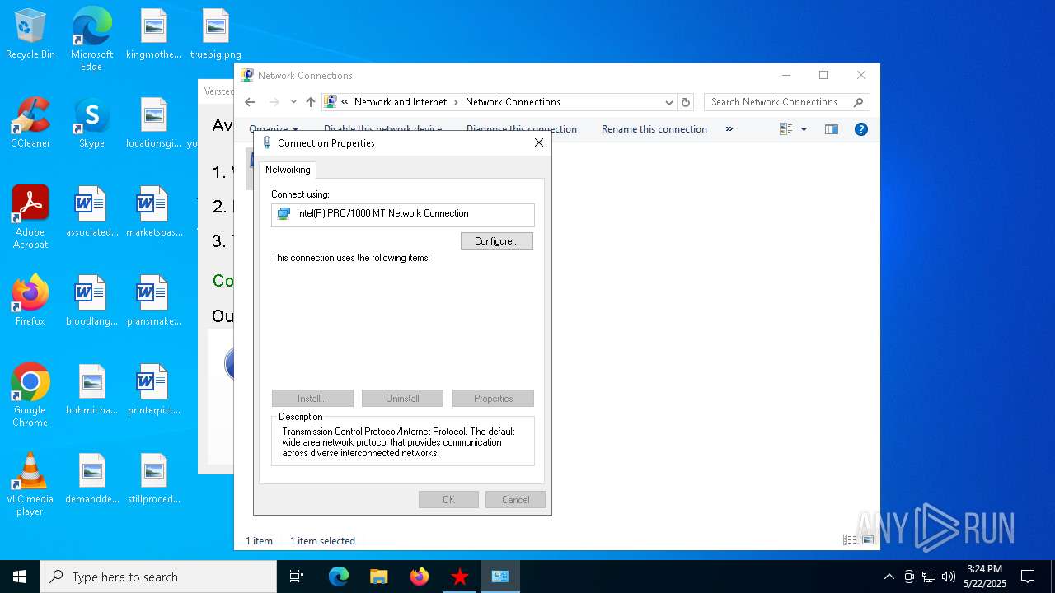
Task: Open the volume tray icon
Action: point(949,577)
